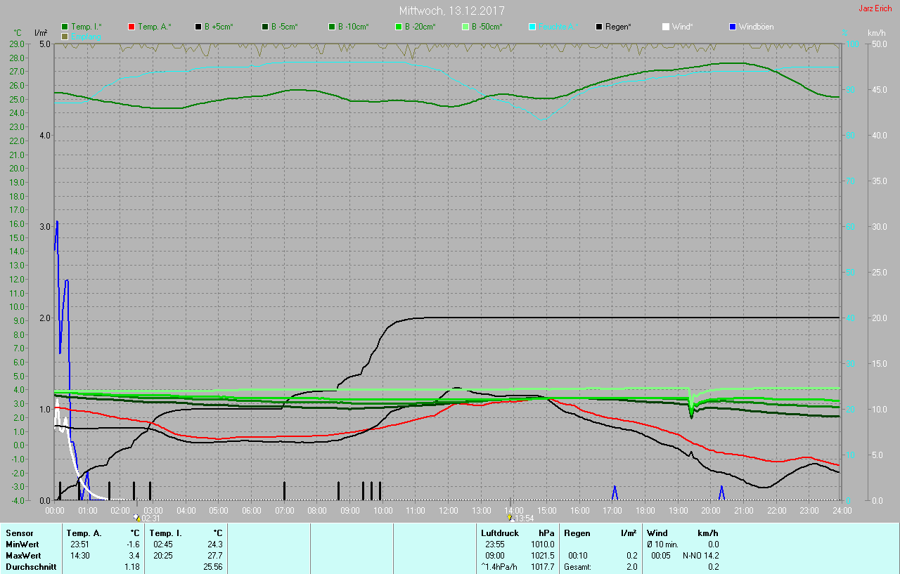This screenshot has height=574, width=900.
Task: Click the rain total value '2.0'
Action: click(x=631, y=567)
